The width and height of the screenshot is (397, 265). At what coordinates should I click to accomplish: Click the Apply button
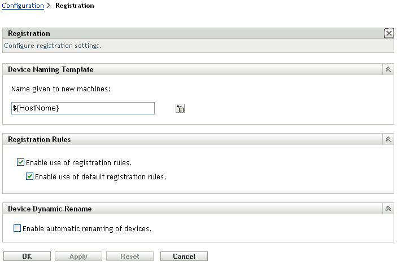78,257
